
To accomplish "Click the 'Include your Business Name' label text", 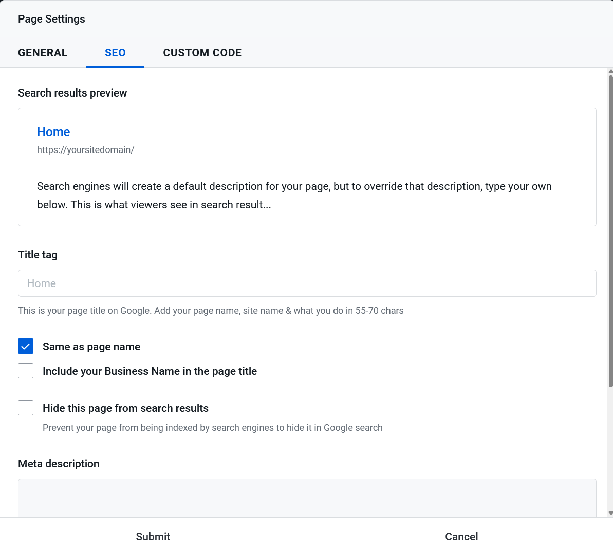I will 150,371.
